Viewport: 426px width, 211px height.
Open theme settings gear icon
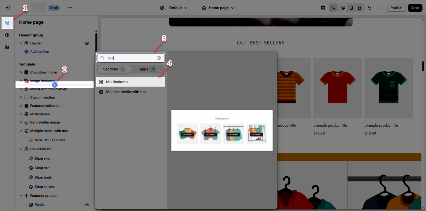tap(7, 35)
